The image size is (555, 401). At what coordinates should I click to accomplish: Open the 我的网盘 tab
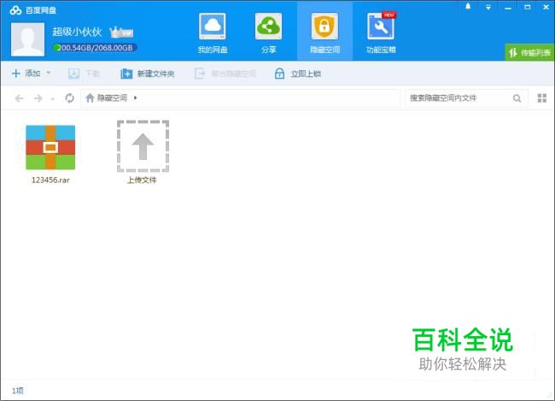[213, 32]
